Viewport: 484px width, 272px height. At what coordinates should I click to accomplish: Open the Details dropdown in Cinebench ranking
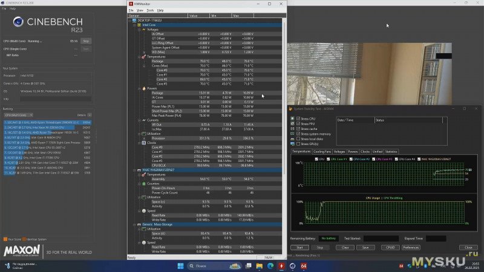[x=90, y=115]
